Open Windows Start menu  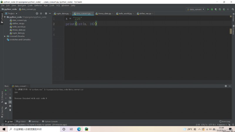tap(4, 129)
